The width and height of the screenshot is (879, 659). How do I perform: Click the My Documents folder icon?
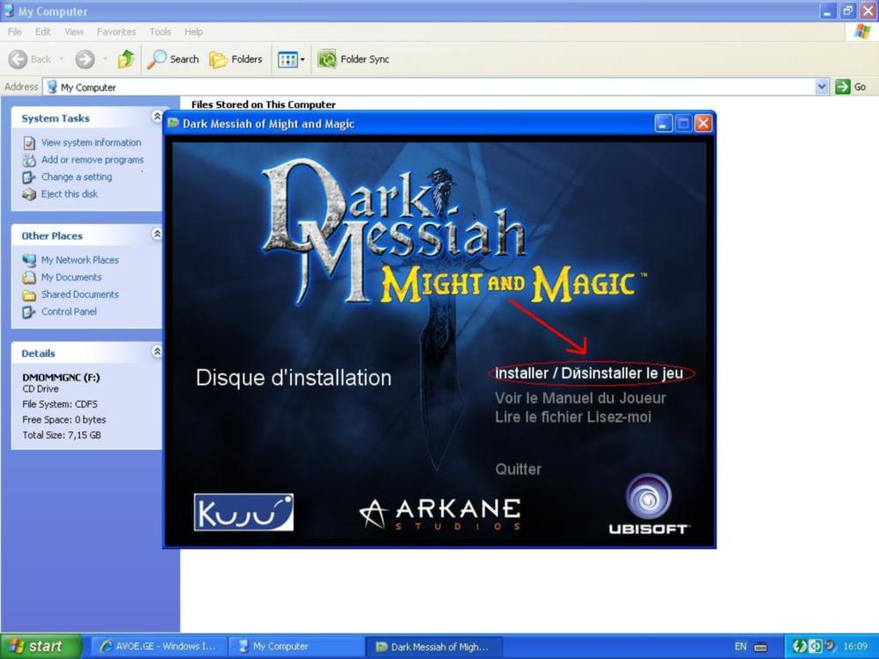point(29,278)
